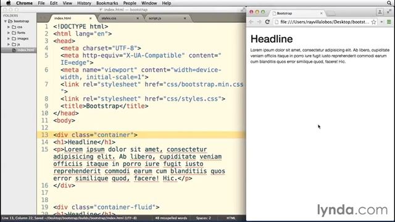Click the title tag on line 9
Viewport: 395px width, 222px height.
[104, 106]
